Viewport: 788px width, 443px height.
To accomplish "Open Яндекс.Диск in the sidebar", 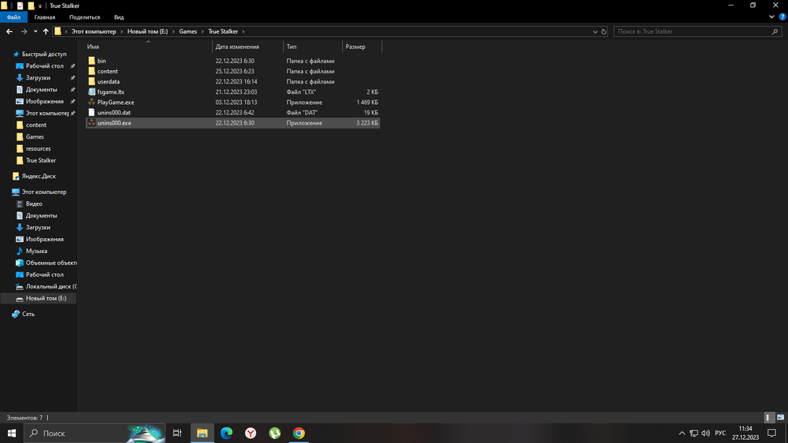I will click(x=39, y=176).
